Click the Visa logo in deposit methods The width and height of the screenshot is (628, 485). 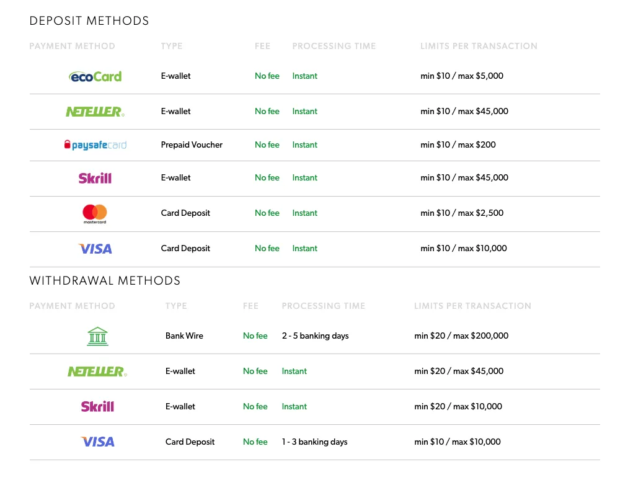click(95, 249)
